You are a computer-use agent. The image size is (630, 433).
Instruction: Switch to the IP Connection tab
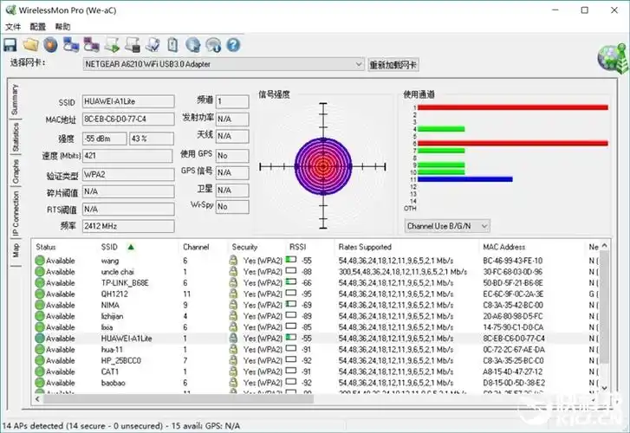(x=15, y=213)
